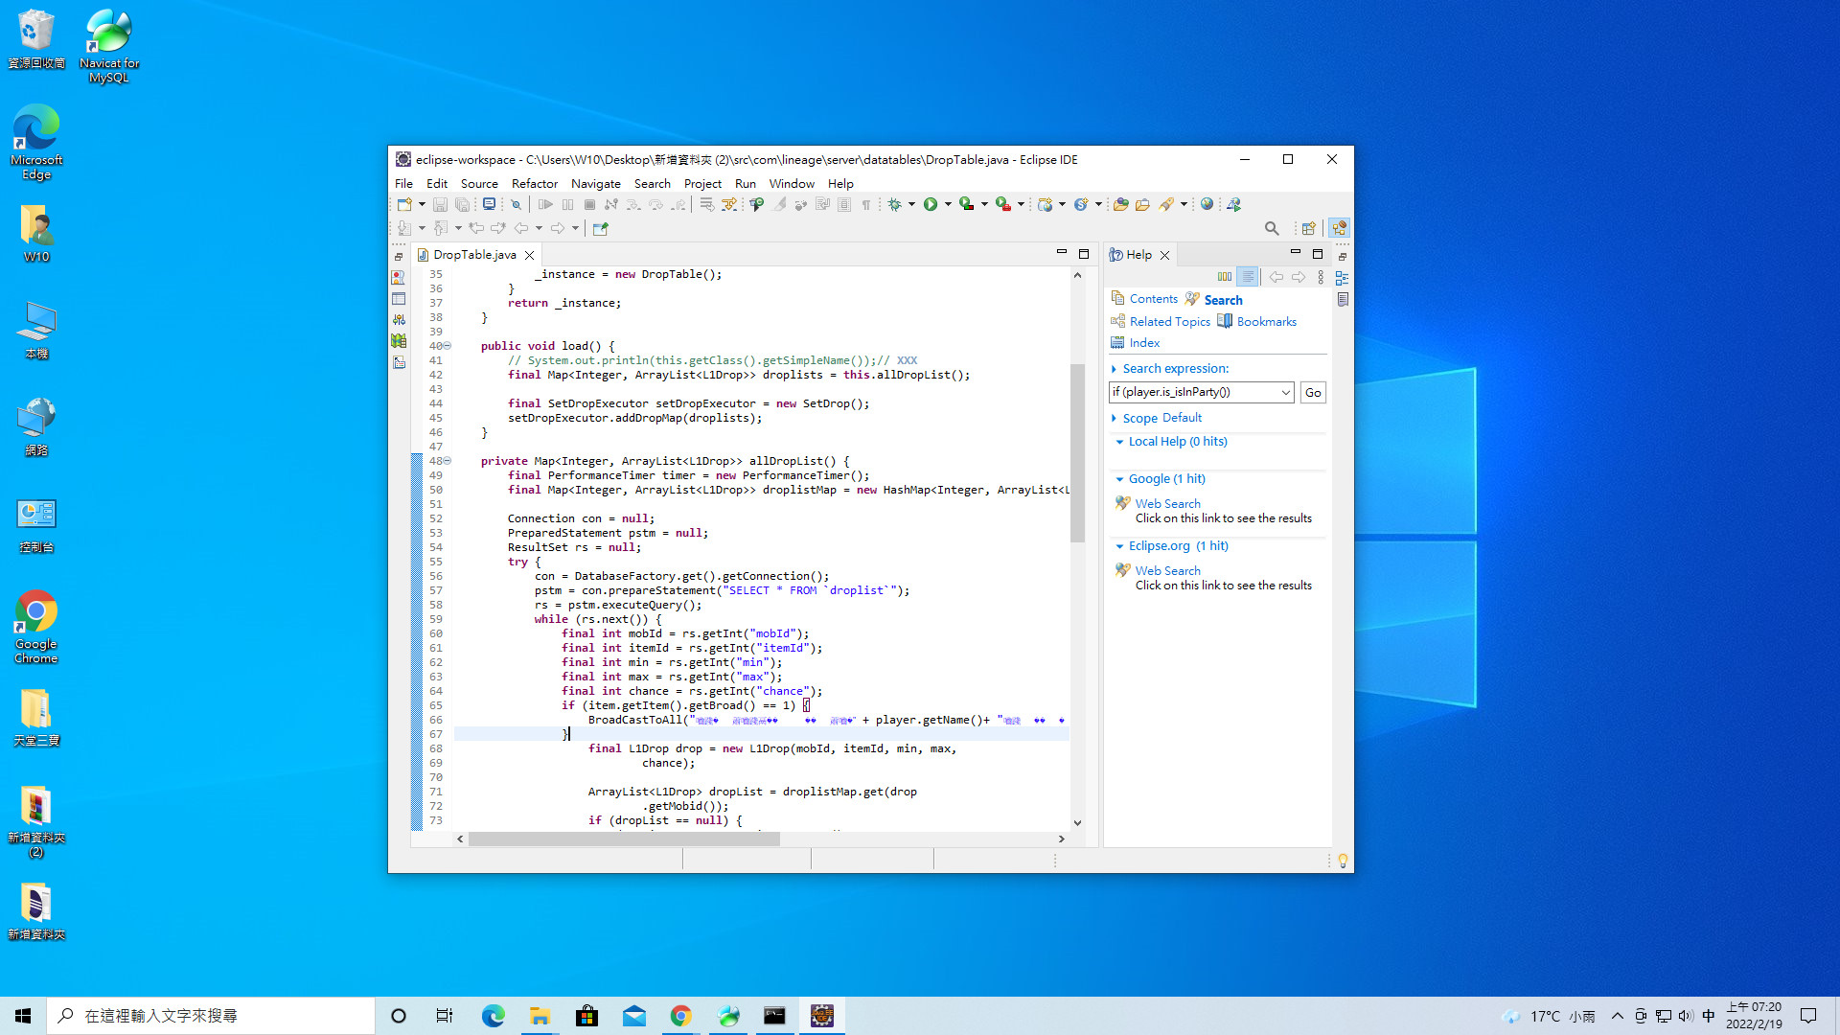Viewport: 1840px width, 1035px height.
Task: Click the globe web browser icon
Action: point(1207,204)
